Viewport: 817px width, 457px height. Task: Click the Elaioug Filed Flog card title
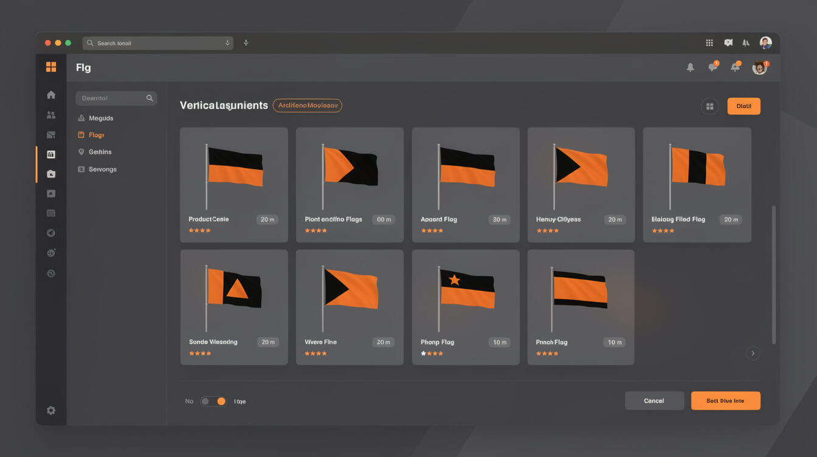coord(678,219)
